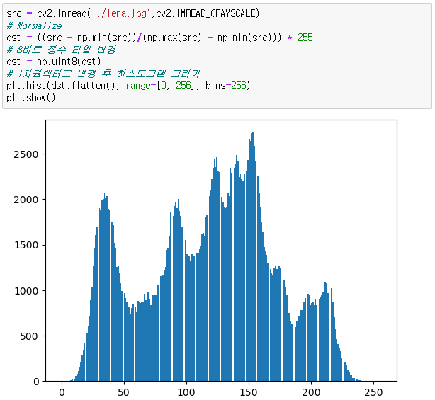Click y-axis label 500
This screenshot has width=435, height=400.
[29, 336]
